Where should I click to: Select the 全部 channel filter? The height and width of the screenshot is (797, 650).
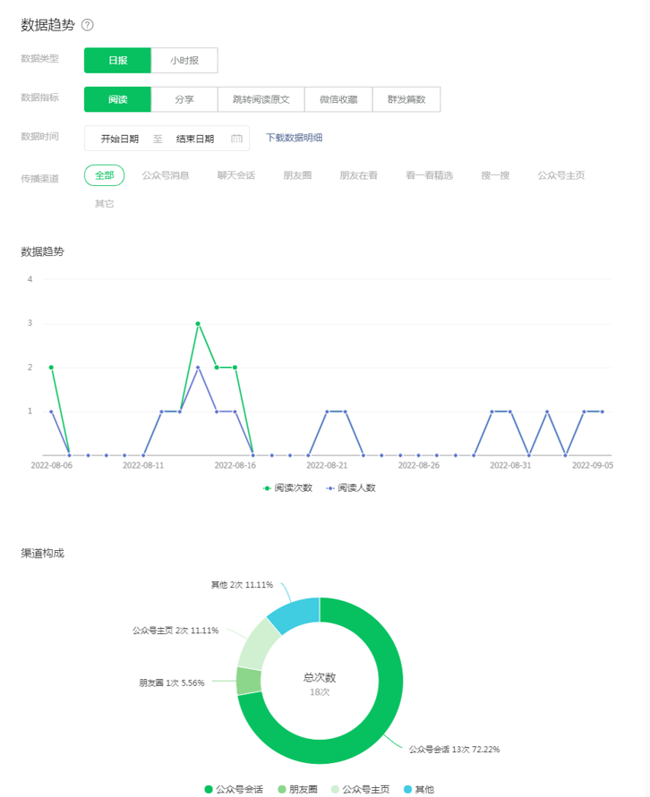pyautogui.click(x=105, y=175)
